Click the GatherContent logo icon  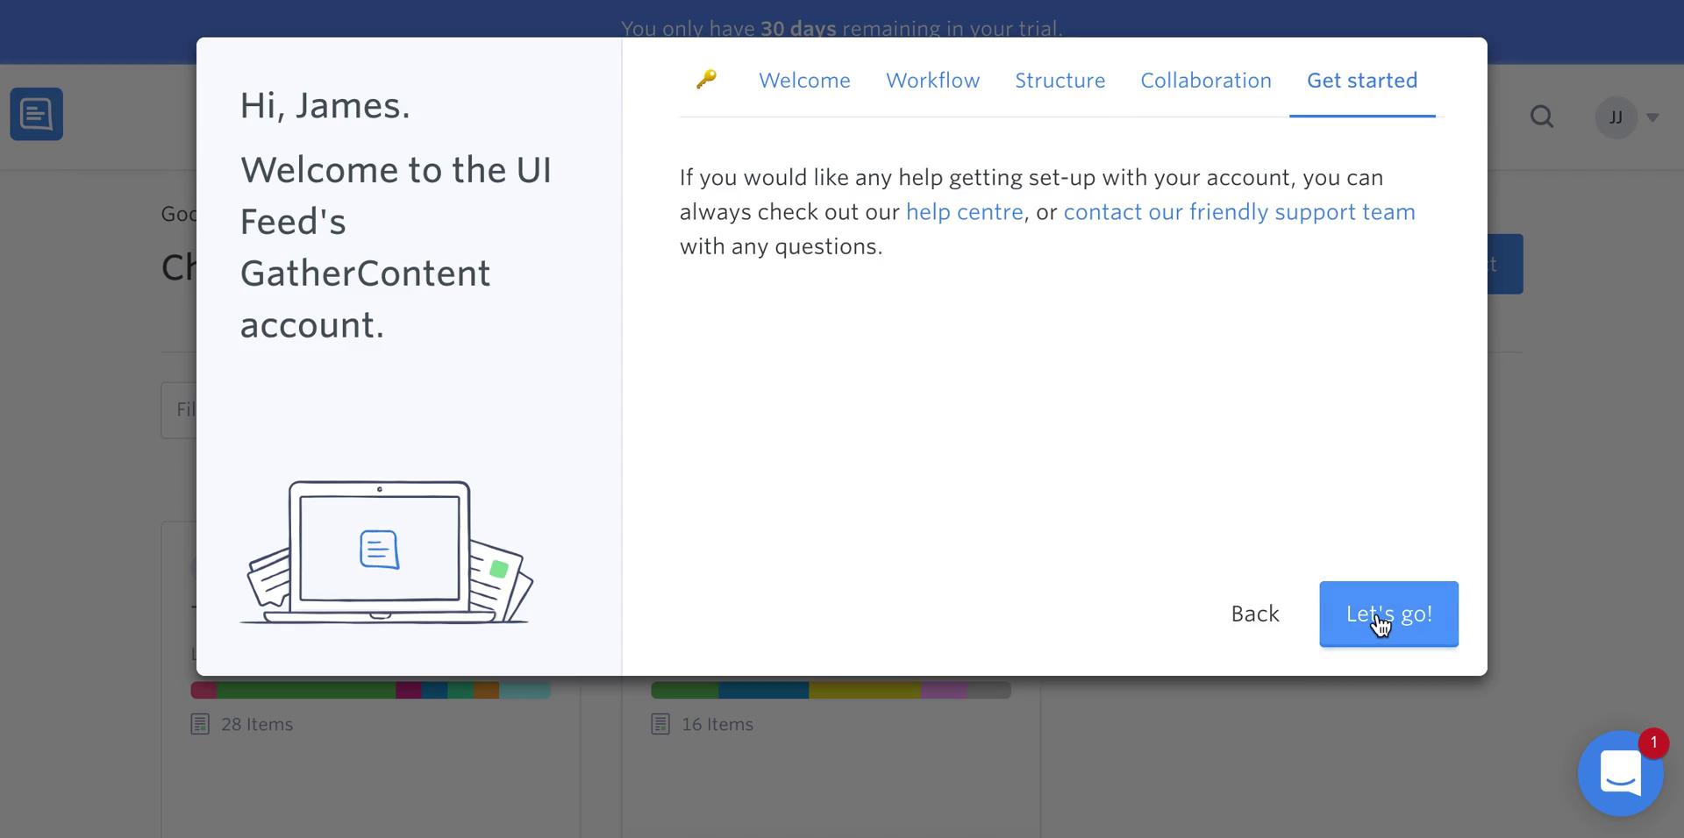37,114
